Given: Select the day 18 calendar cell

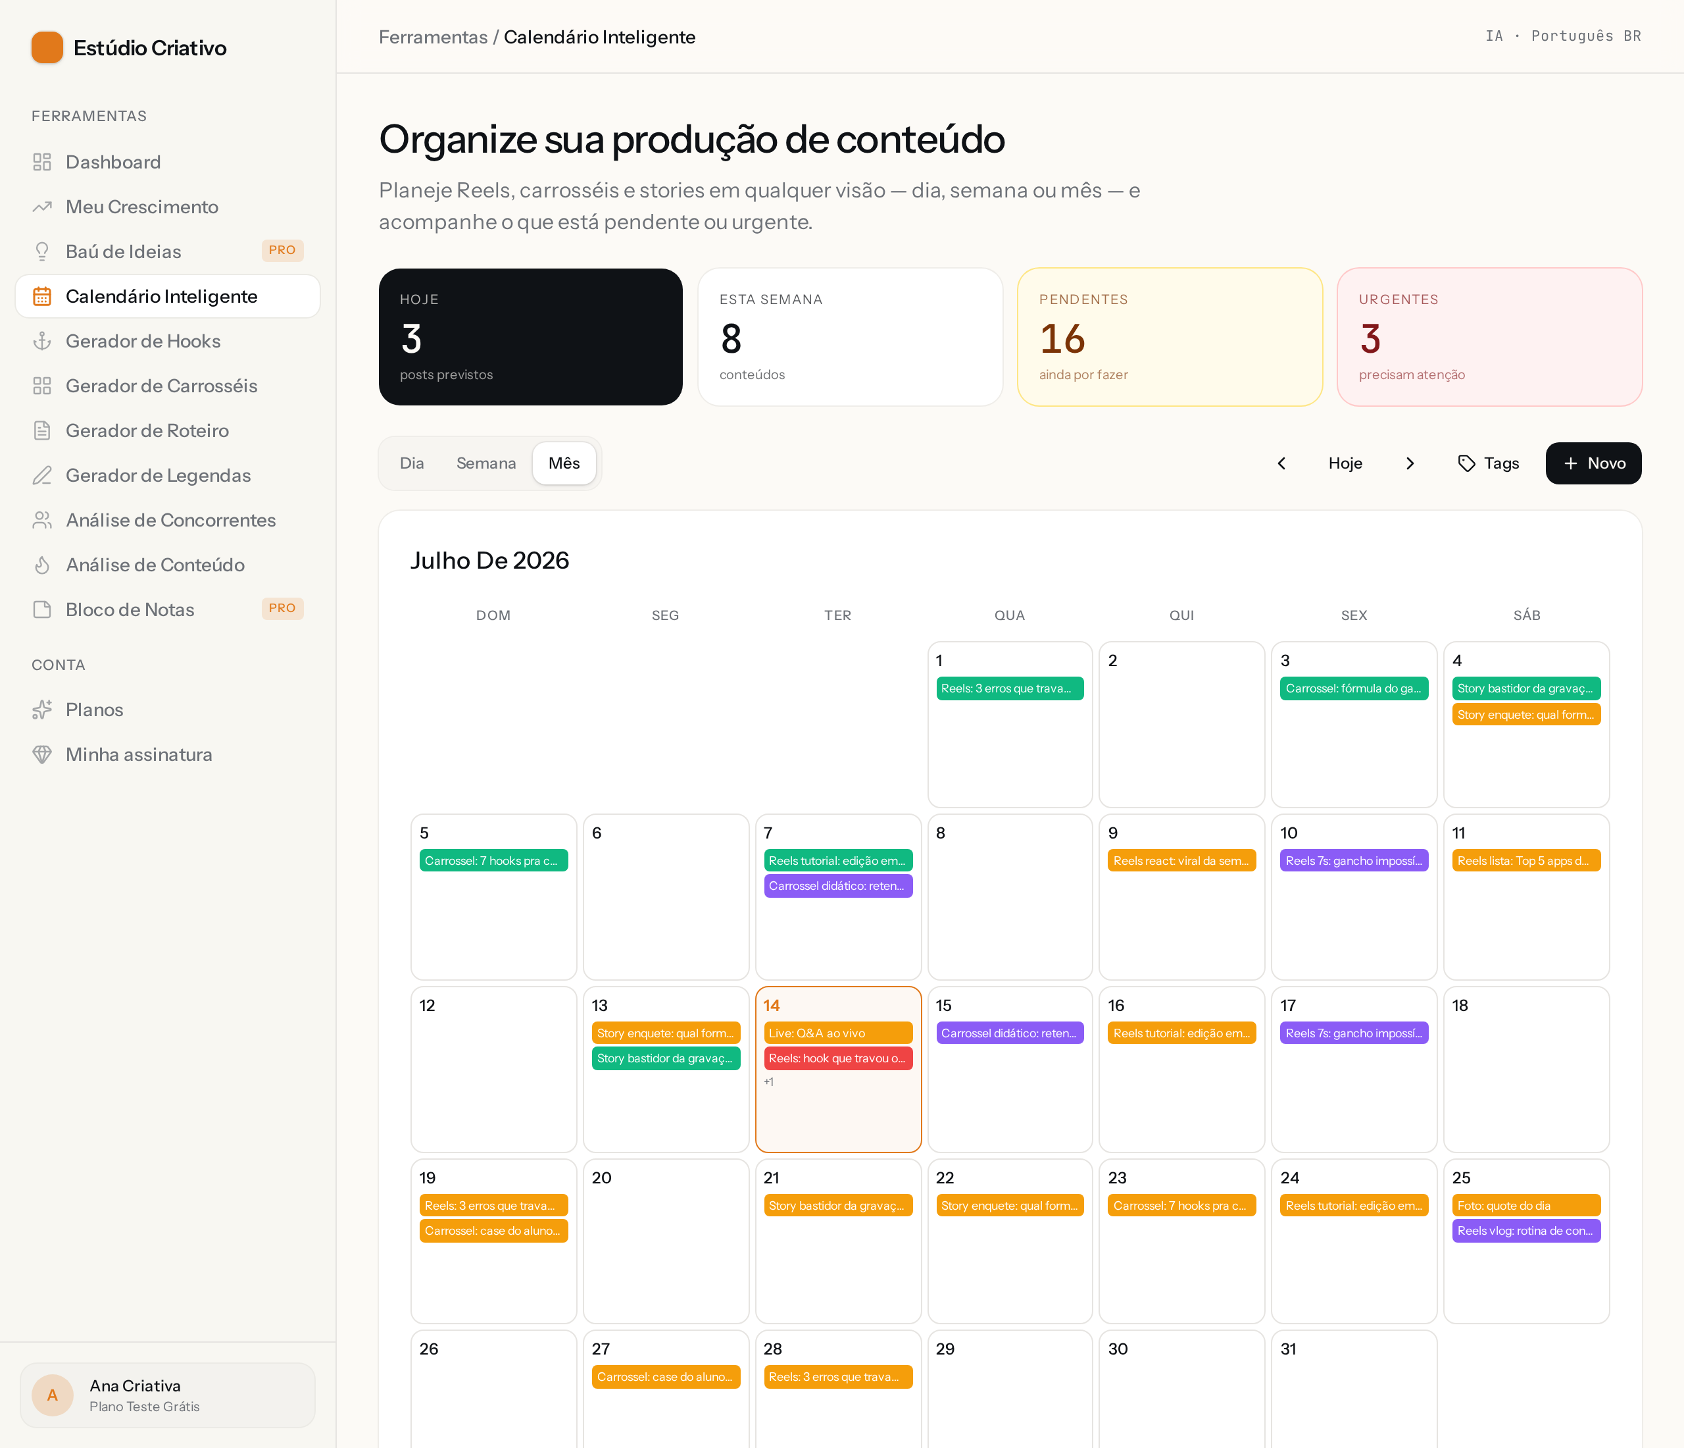Looking at the screenshot, I should [x=1526, y=1069].
